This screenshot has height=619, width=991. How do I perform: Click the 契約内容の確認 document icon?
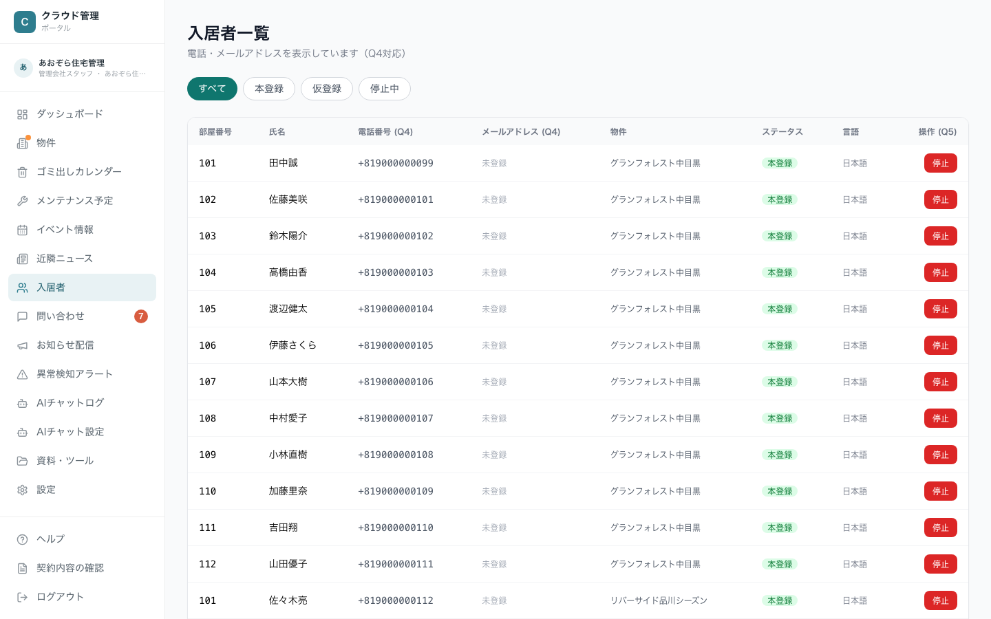point(23,568)
